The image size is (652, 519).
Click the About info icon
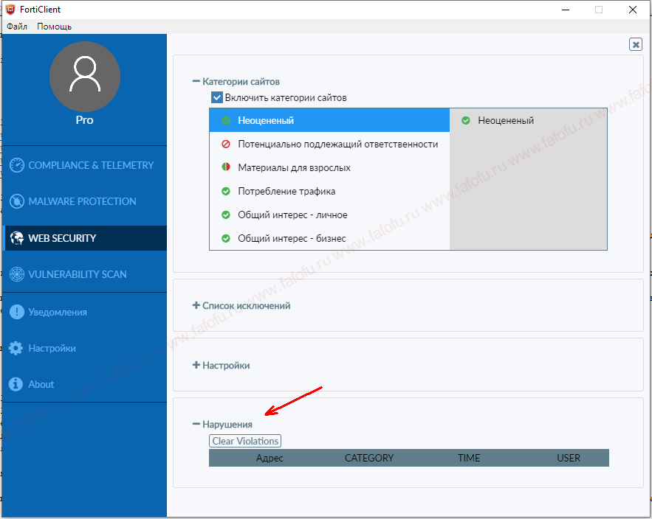(x=16, y=384)
